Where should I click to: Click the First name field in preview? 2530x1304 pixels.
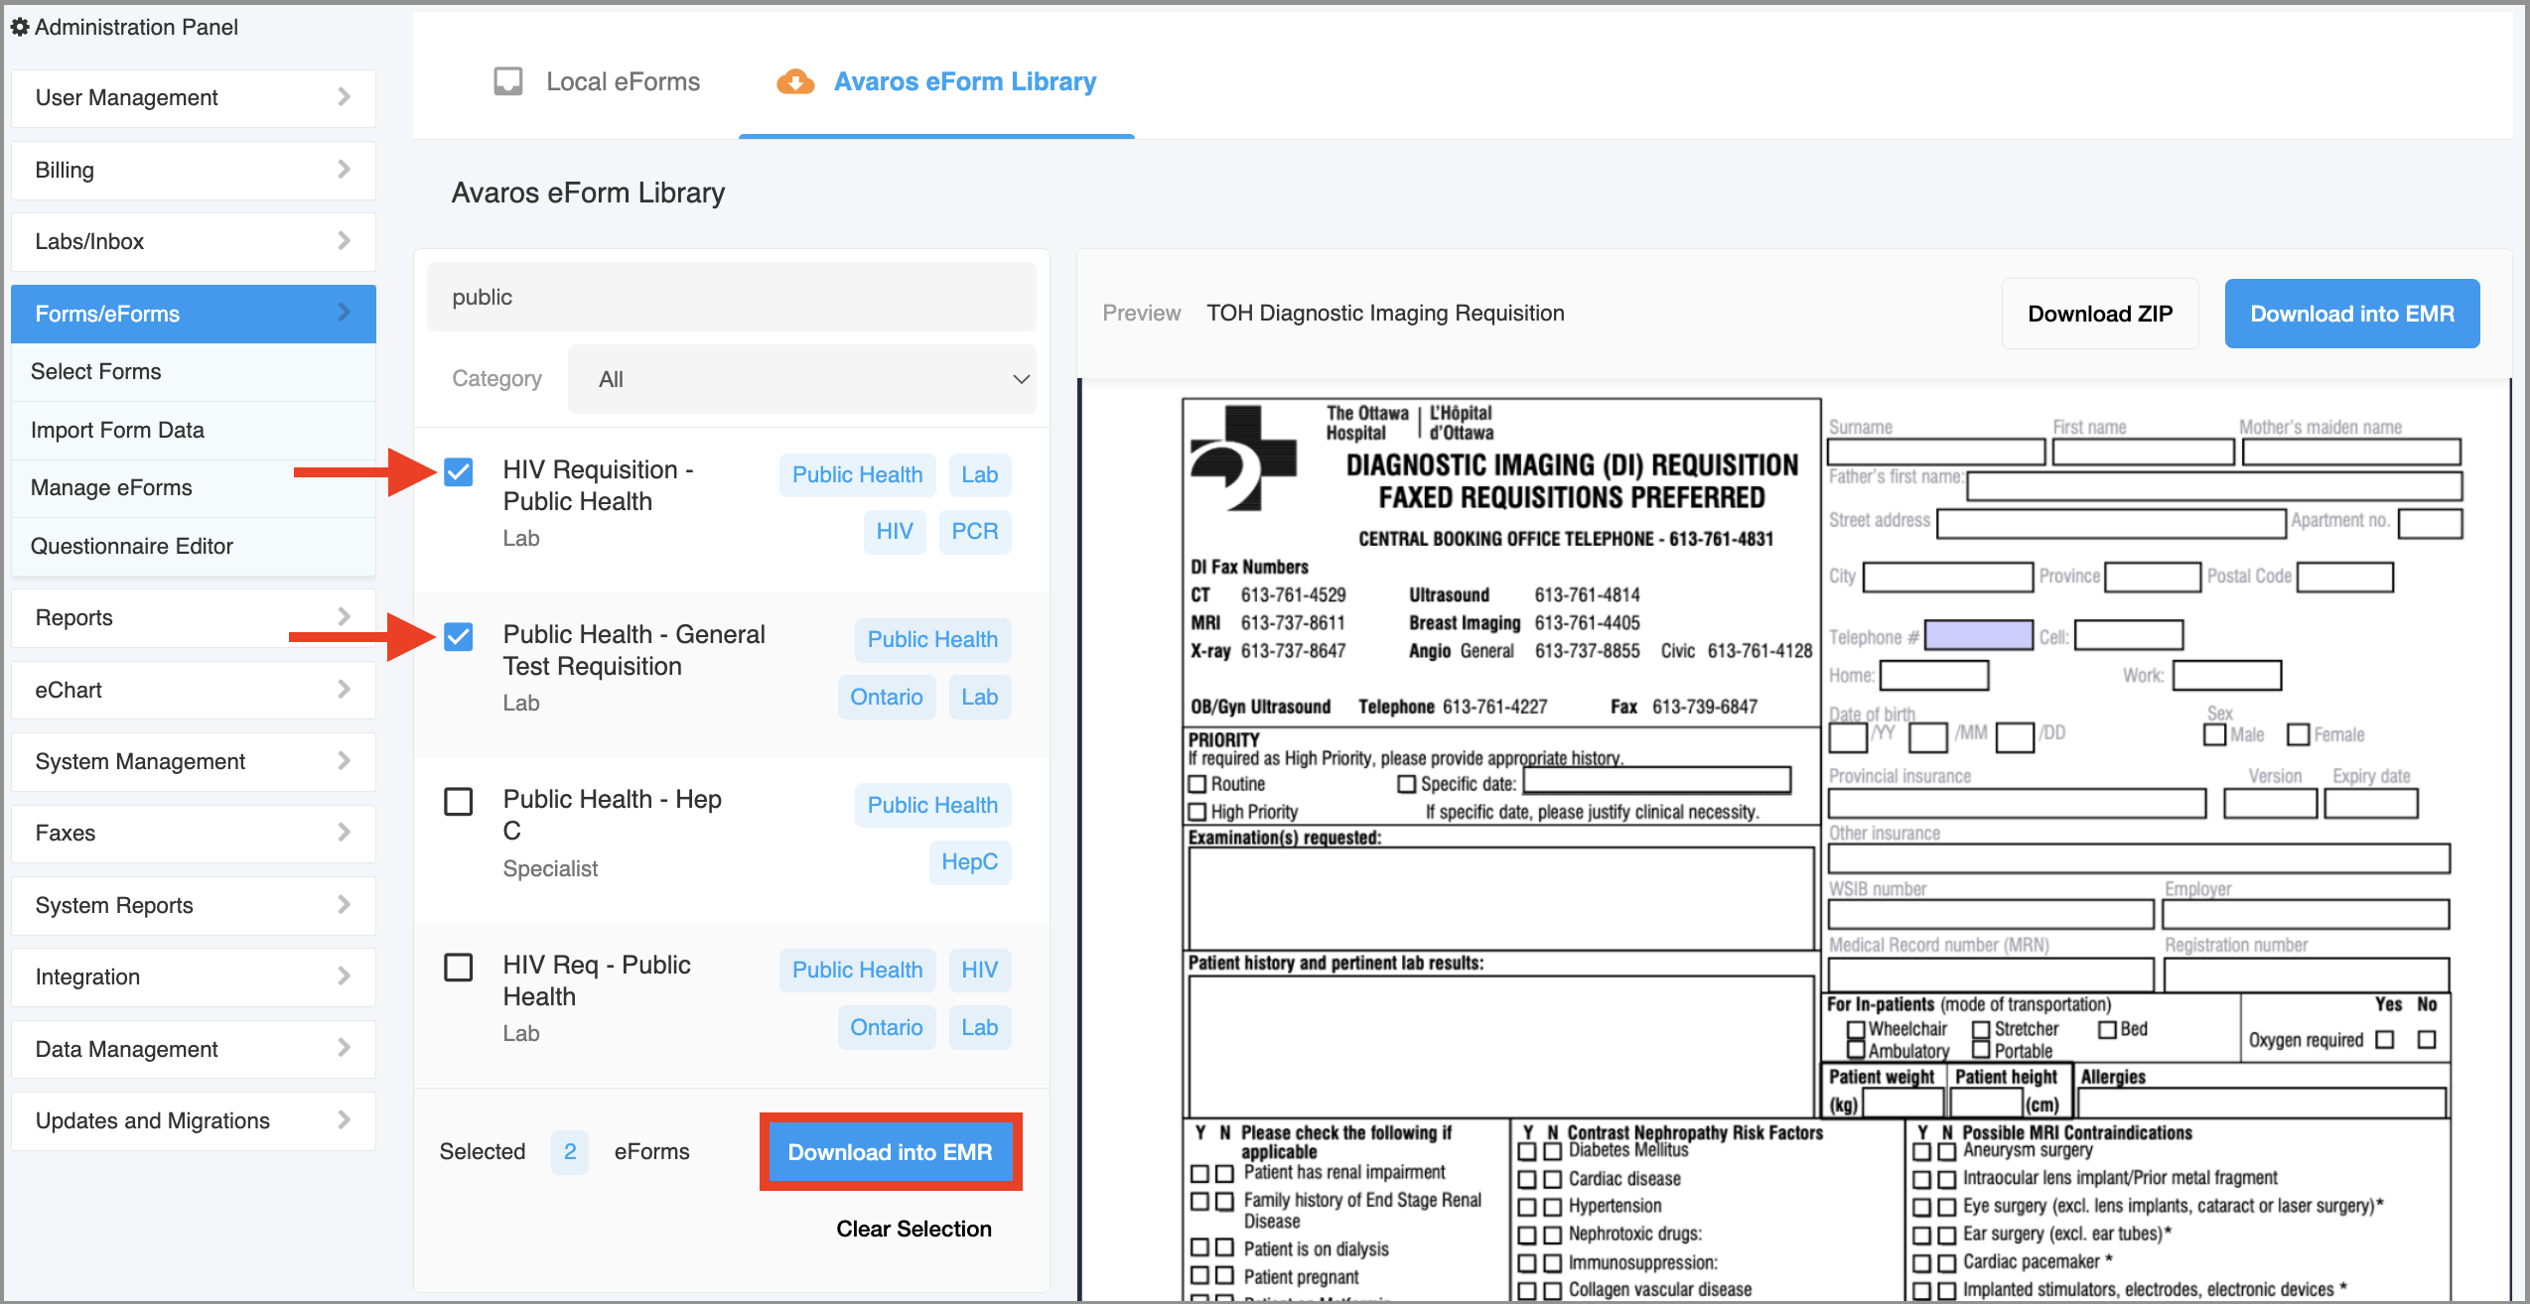[x=2143, y=452]
